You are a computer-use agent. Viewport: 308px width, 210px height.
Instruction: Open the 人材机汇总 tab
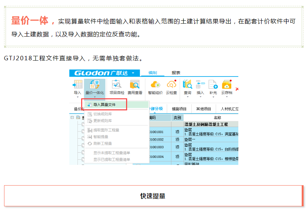[229, 109]
